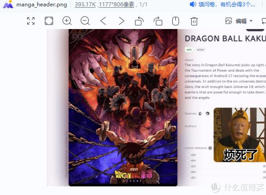
Task: Click the Latest releases info icon
Action: pyautogui.click(x=210, y=148)
